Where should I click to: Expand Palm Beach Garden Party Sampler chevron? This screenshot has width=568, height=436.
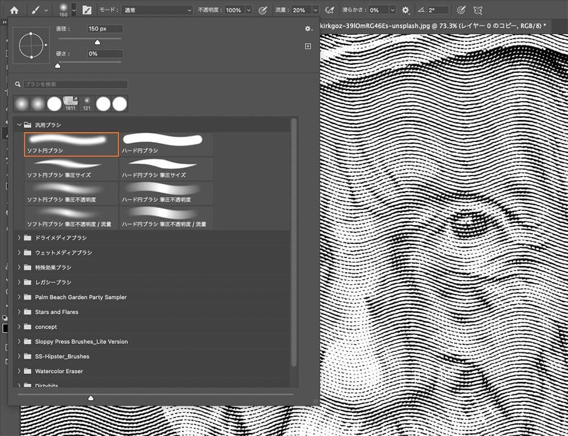pos(19,297)
